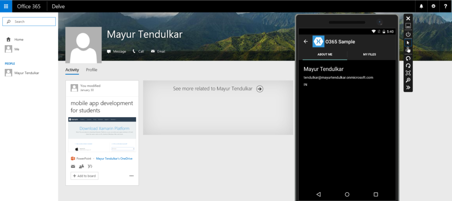Open the settings gear in top bar
452x201 pixels.
pos(433,6)
